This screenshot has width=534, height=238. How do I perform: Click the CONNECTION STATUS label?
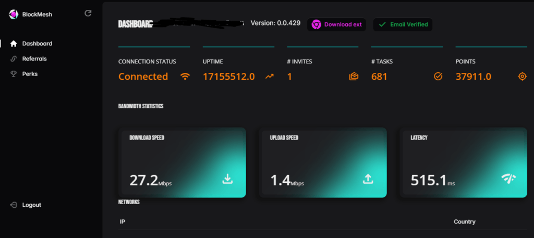pyautogui.click(x=147, y=61)
